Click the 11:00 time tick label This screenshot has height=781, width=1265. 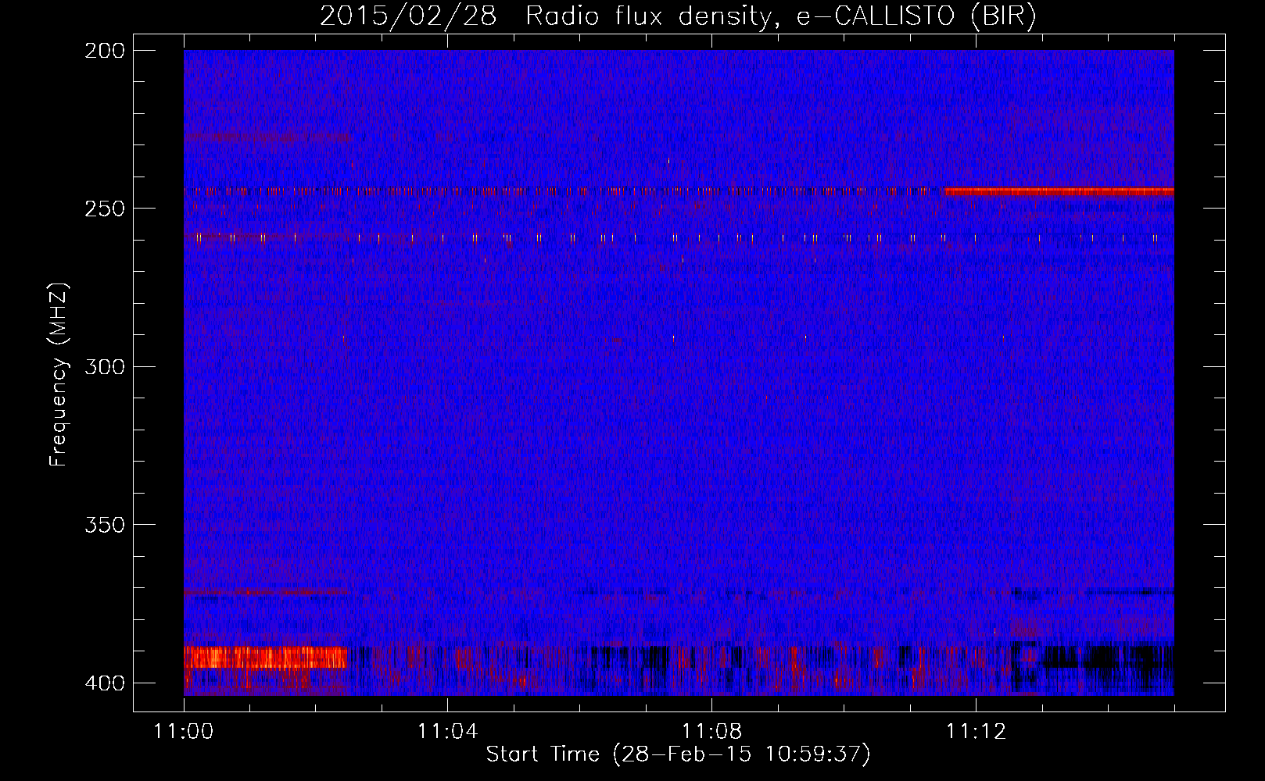184,732
